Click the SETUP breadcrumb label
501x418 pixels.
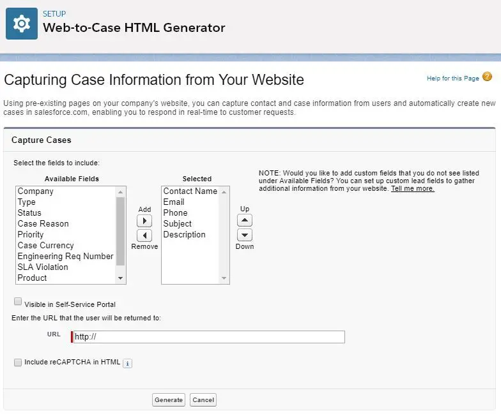tap(54, 14)
